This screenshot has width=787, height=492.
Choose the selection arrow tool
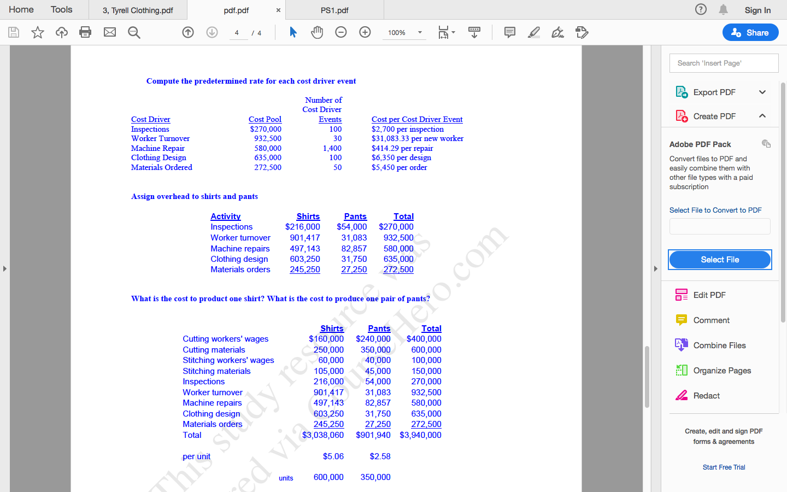[x=293, y=32]
